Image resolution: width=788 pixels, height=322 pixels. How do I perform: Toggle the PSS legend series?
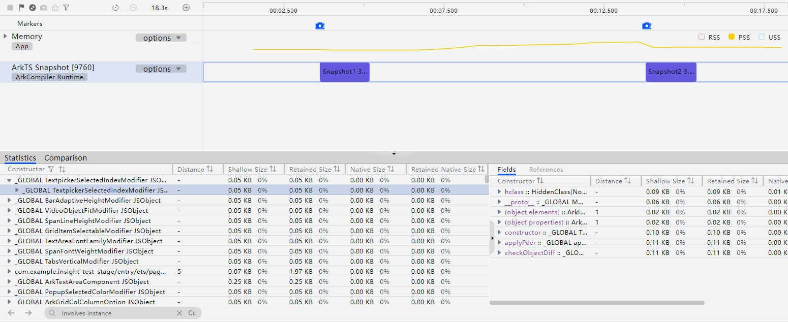(739, 37)
